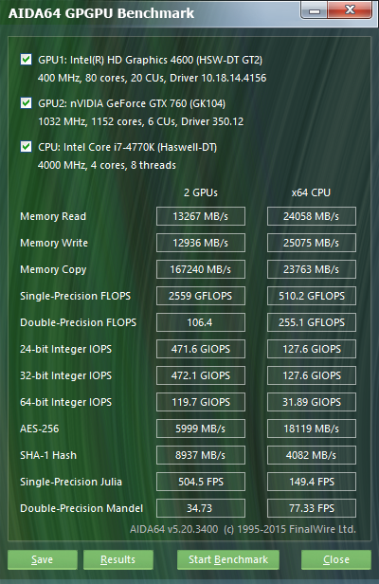Select the GPU Single-Precision Julia result 504.5 FPS
The height and width of the screenshot is (584, 379).
[201, 482]
